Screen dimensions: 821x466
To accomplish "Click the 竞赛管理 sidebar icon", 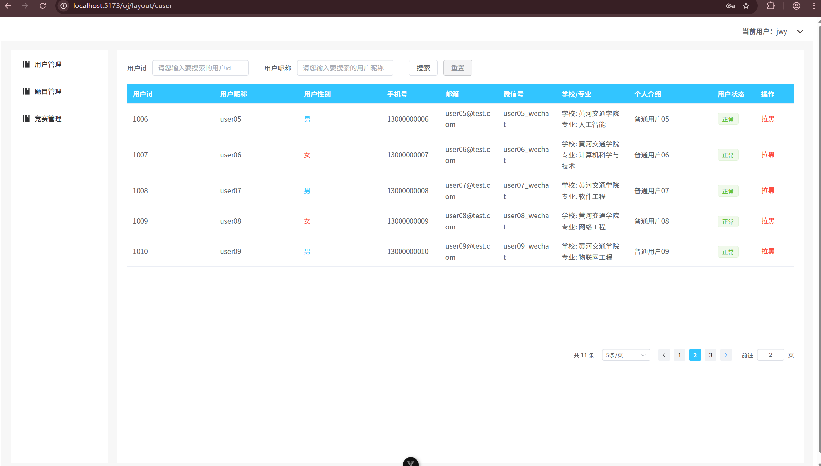I will [26, 119].
